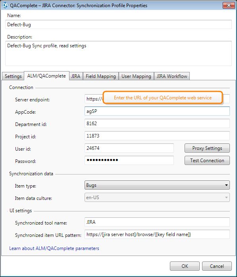
Task: Click the Name field containing Defect-Bug
Action: (x=118, y=25)
